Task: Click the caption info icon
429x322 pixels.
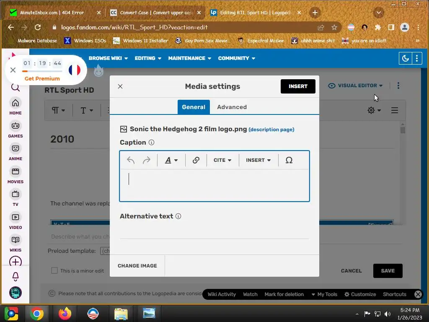Action: (x=151, y=143)
